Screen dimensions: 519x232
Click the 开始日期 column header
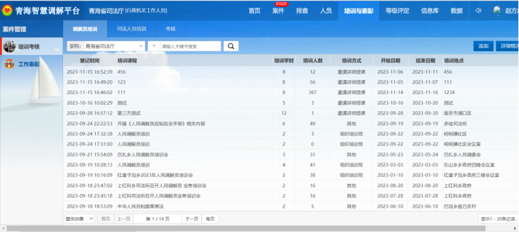pyautogui.click(x=391, y=60)
